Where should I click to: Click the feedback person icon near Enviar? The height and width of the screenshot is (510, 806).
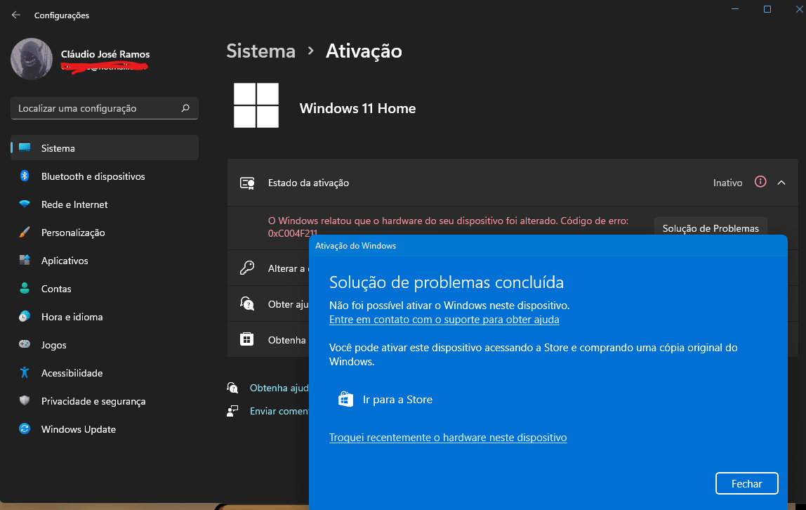pos(232,411)
